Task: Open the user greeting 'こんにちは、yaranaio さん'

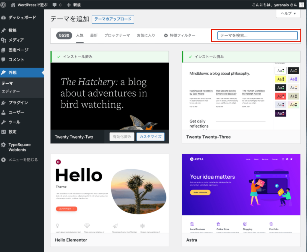Action: point(275,5)
